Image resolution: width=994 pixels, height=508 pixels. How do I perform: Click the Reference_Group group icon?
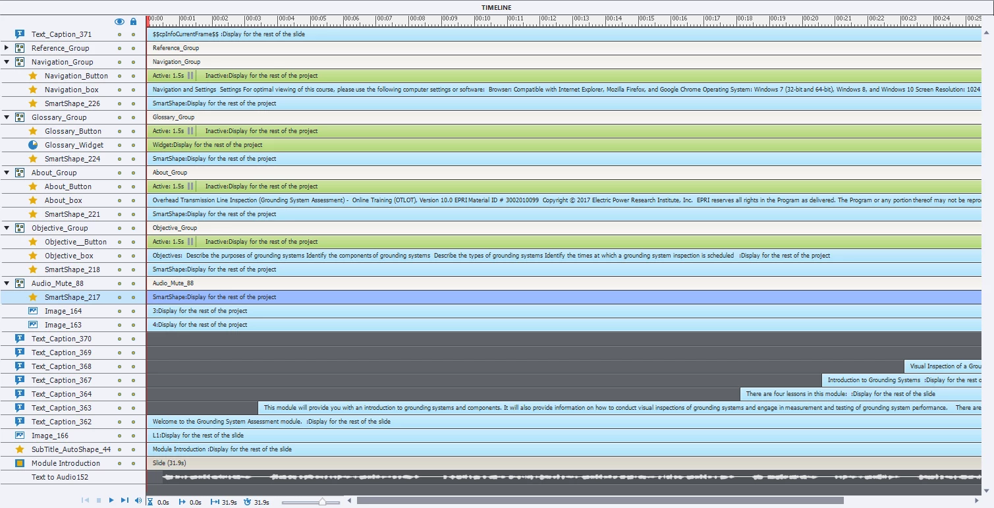(x=20, y=47)
